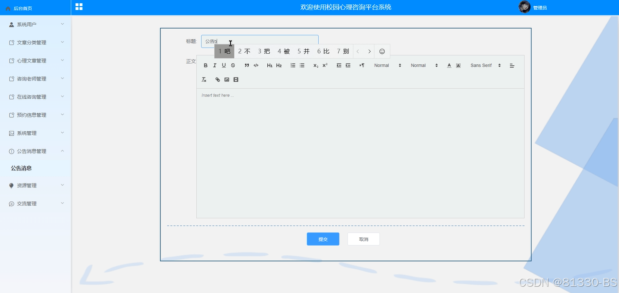This screenshot has width=619, height=293.
Task: Expand the 在线咨询管理 menu
Action: [x=35, y=97]
